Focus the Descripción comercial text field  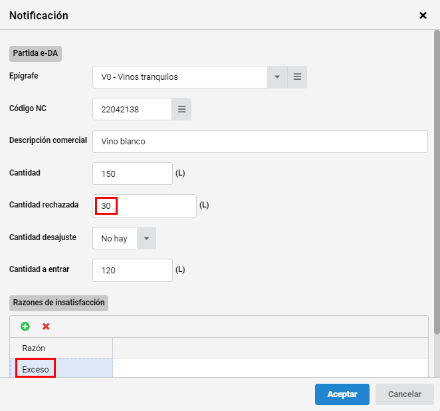coord(260,142)
